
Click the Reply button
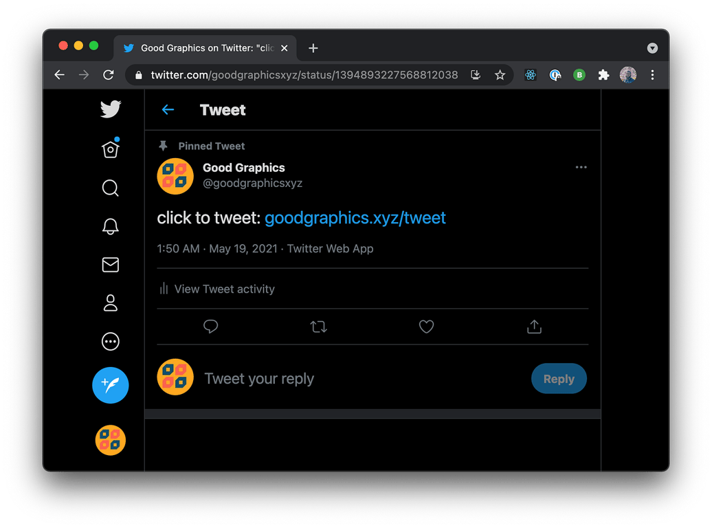[x=559, y=379]
